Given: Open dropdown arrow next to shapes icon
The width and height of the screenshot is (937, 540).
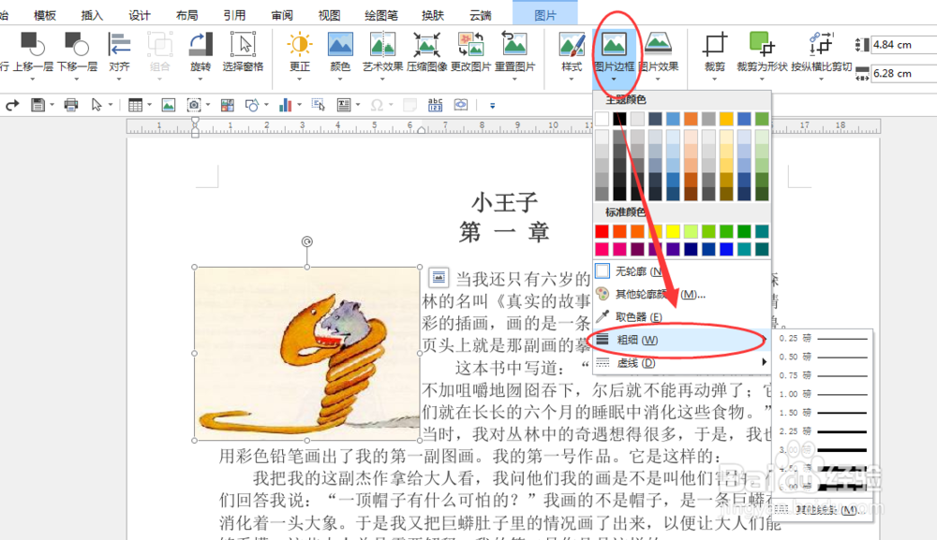Looking at the screenshot, I should (266, 106).
